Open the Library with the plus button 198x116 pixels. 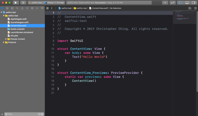pos(165,2)
